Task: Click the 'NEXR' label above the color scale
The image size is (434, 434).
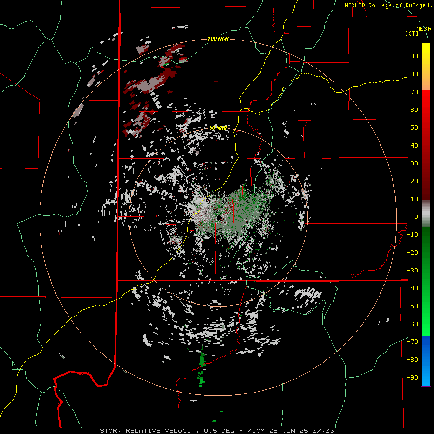Action: coord(423,29)
